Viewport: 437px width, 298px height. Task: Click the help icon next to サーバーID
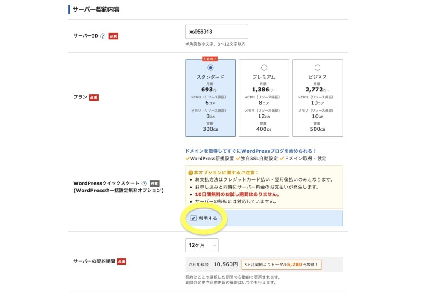[103, 36]
